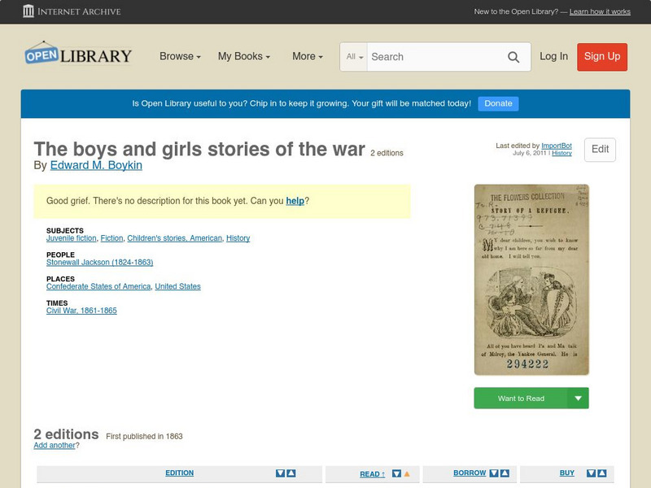Sort the EDITION column descending
This screenshot has height=488, width=651.
coord(280,473)
